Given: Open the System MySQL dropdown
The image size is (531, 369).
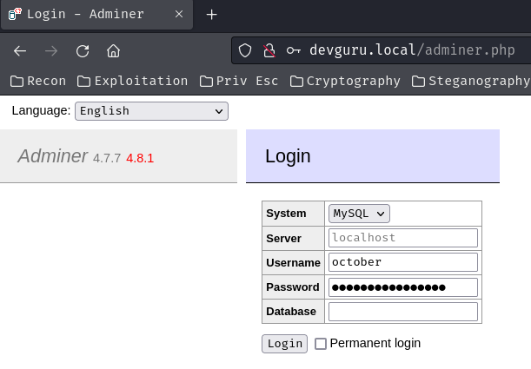Looking at the screenshot, I should pyautogui.click(x=359, y=214).
